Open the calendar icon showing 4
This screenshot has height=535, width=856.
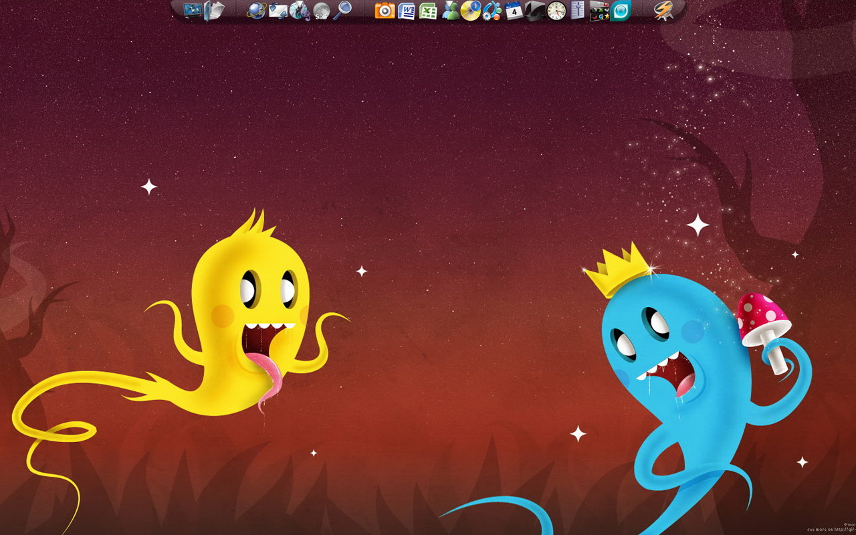point(514,10)
